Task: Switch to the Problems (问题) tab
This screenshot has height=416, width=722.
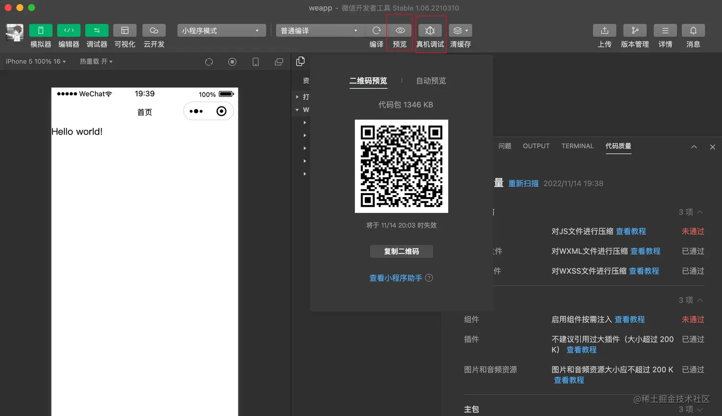Action: 505,146
